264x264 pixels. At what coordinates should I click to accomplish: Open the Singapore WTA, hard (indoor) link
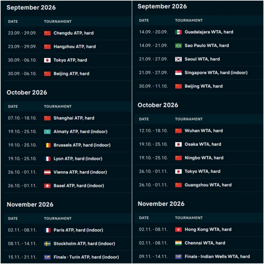[x=216, y=72]
